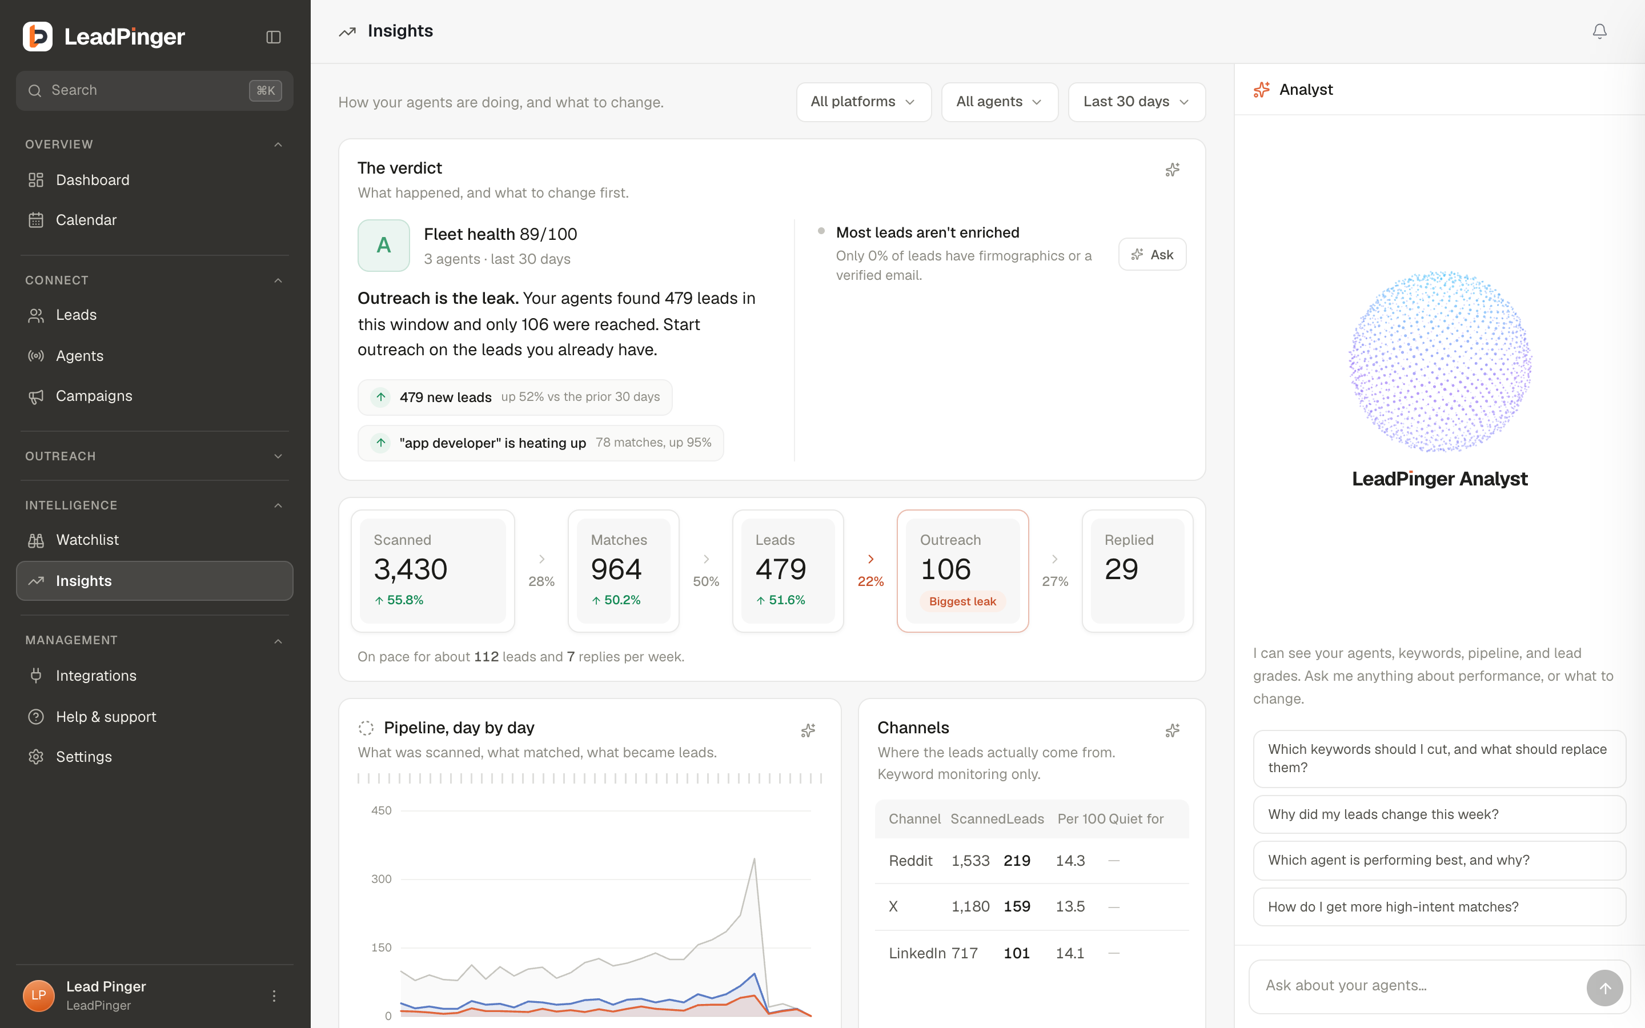
Task: Click the Fleet health grade A badge
Action: tap(383, 246)
